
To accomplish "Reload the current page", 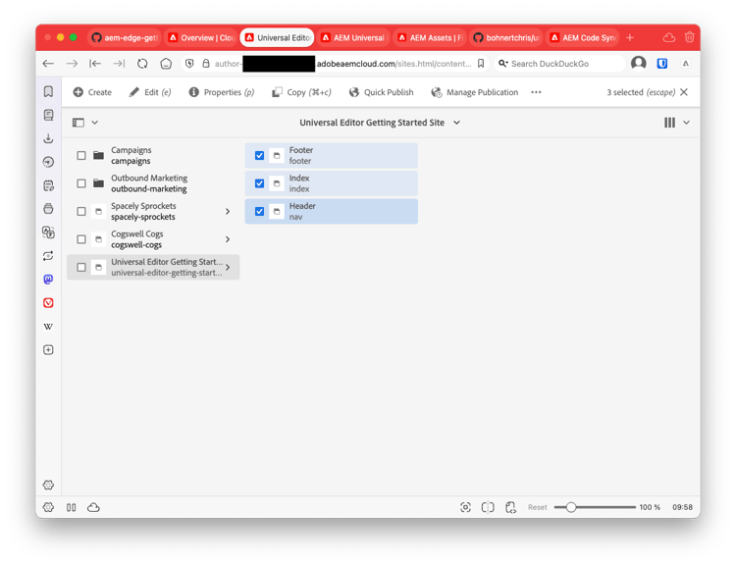I will (x=142, y=64).
